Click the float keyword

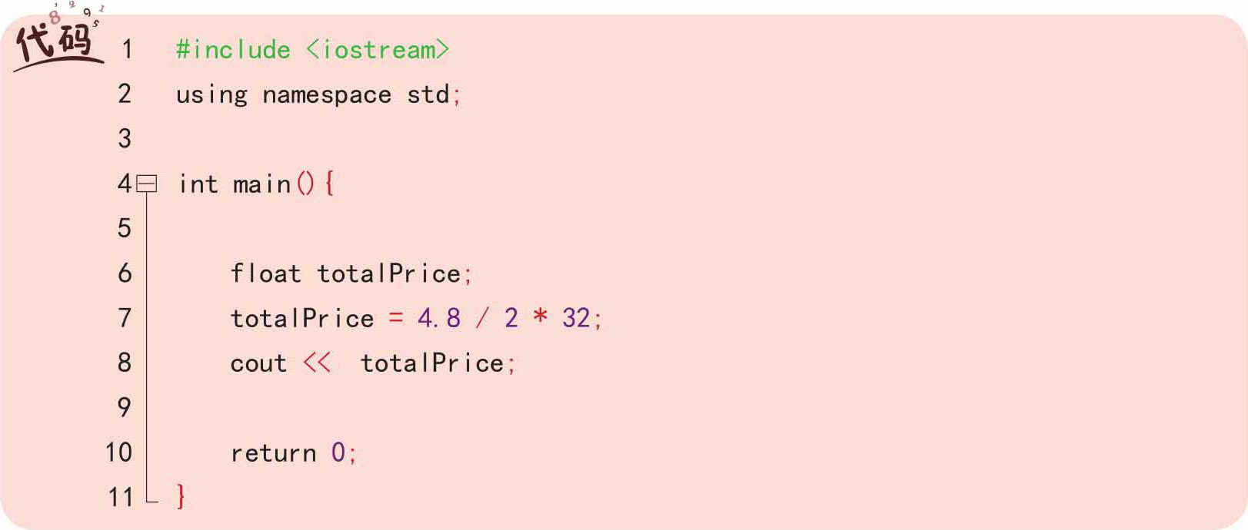[x=265, y=273]
